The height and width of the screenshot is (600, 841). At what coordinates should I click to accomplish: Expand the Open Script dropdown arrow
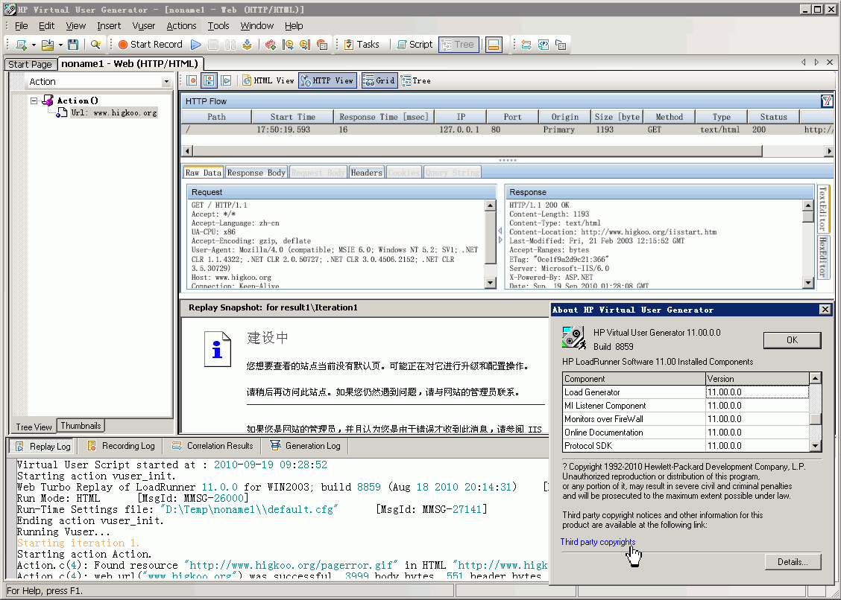click(x=60, y=45)
